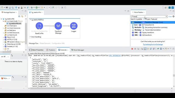Image resolution: width=175 pixels, height=98 pixels.
Task: Click the Remove All Terminated Launches icon
Action: [x=138, y=49]
